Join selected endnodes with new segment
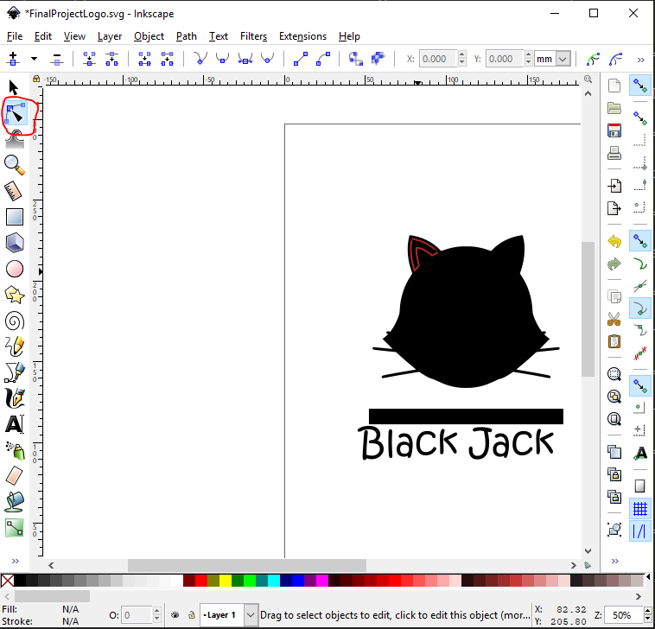This screenshot has width=655, height=629. point(144,59)
